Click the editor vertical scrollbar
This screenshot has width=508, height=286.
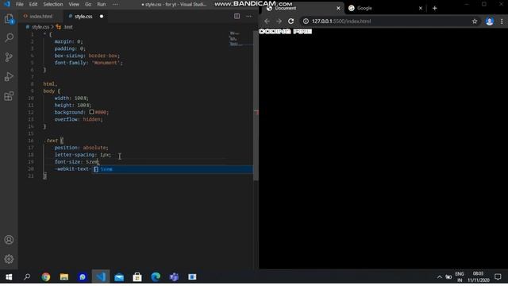coord(256,106)
